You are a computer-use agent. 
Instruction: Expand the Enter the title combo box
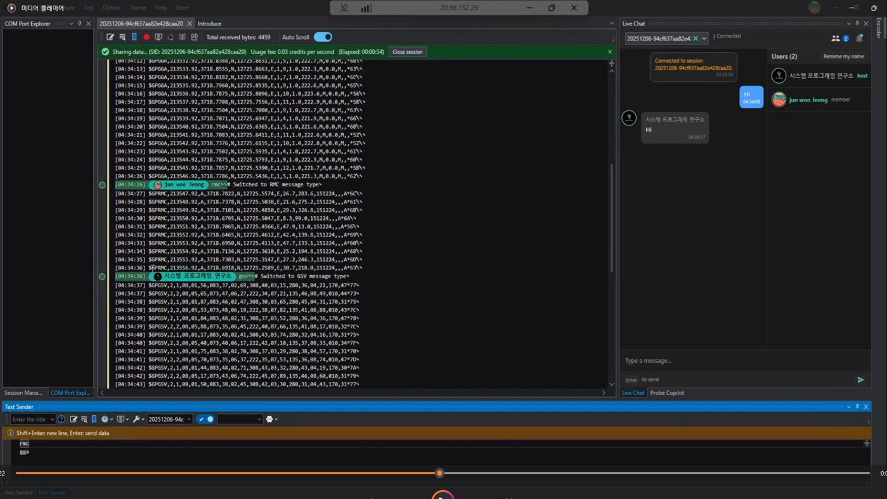coord(52,419)
